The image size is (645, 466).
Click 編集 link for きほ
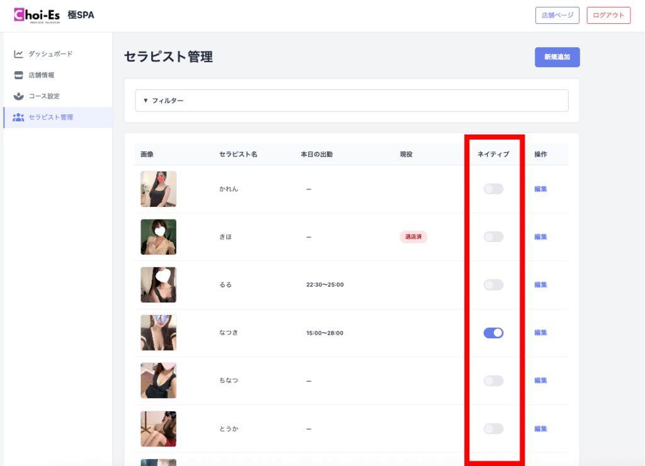[540, 237]
